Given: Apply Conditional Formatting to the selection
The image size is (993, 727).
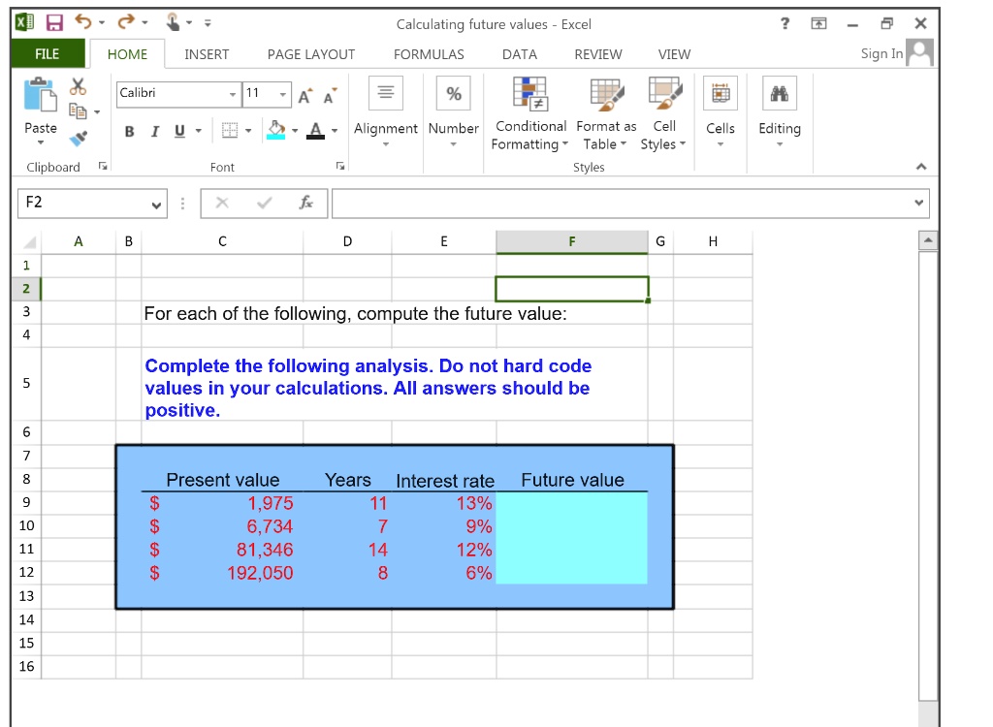Looking at the screenshot, I should pyautogui.click(x=529, y=109).
